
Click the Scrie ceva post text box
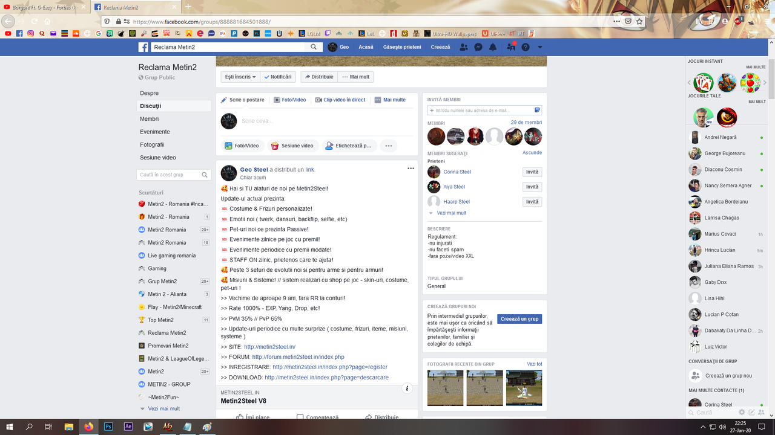click(326, 121)
